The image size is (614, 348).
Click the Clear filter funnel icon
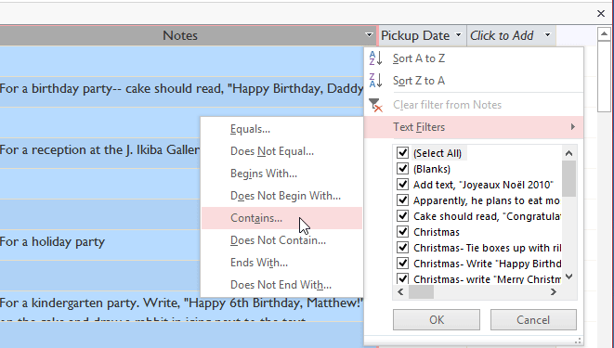pyautogui.click(x=375, y=105)
